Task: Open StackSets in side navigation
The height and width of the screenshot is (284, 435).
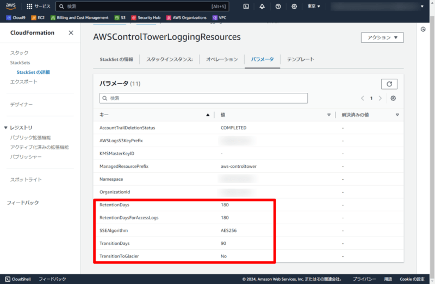Action: (x=20, y=62)
